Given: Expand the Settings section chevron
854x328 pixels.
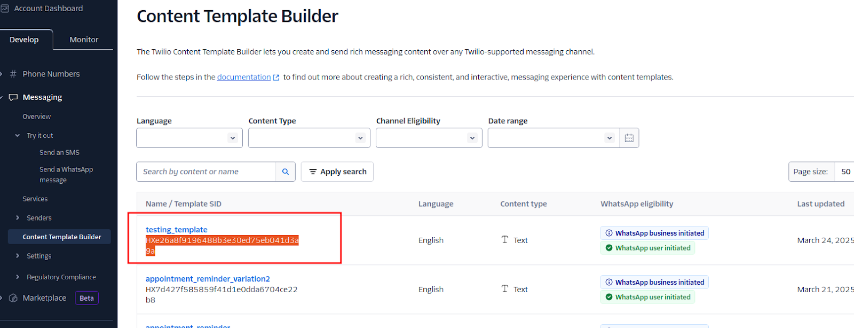Looking at the screenshot, I should click(18, 256).
